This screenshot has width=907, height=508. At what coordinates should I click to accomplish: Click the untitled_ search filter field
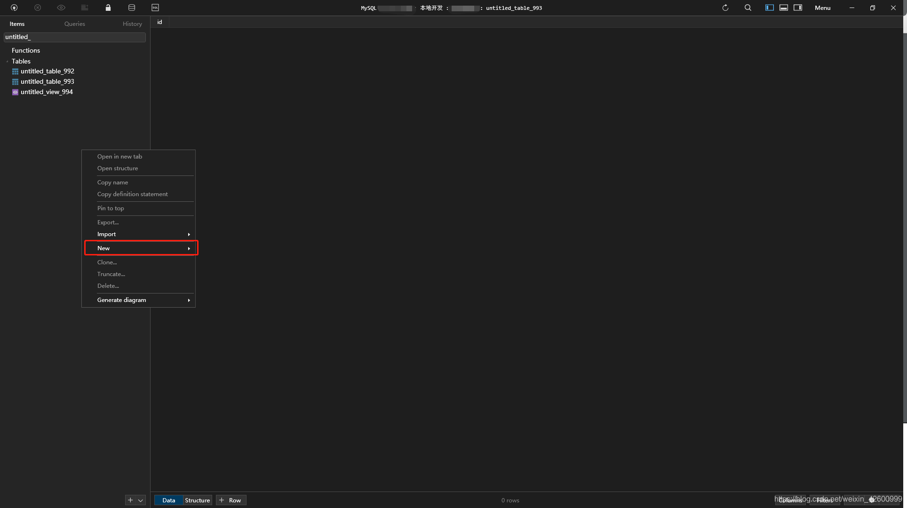tap(74, 37)
